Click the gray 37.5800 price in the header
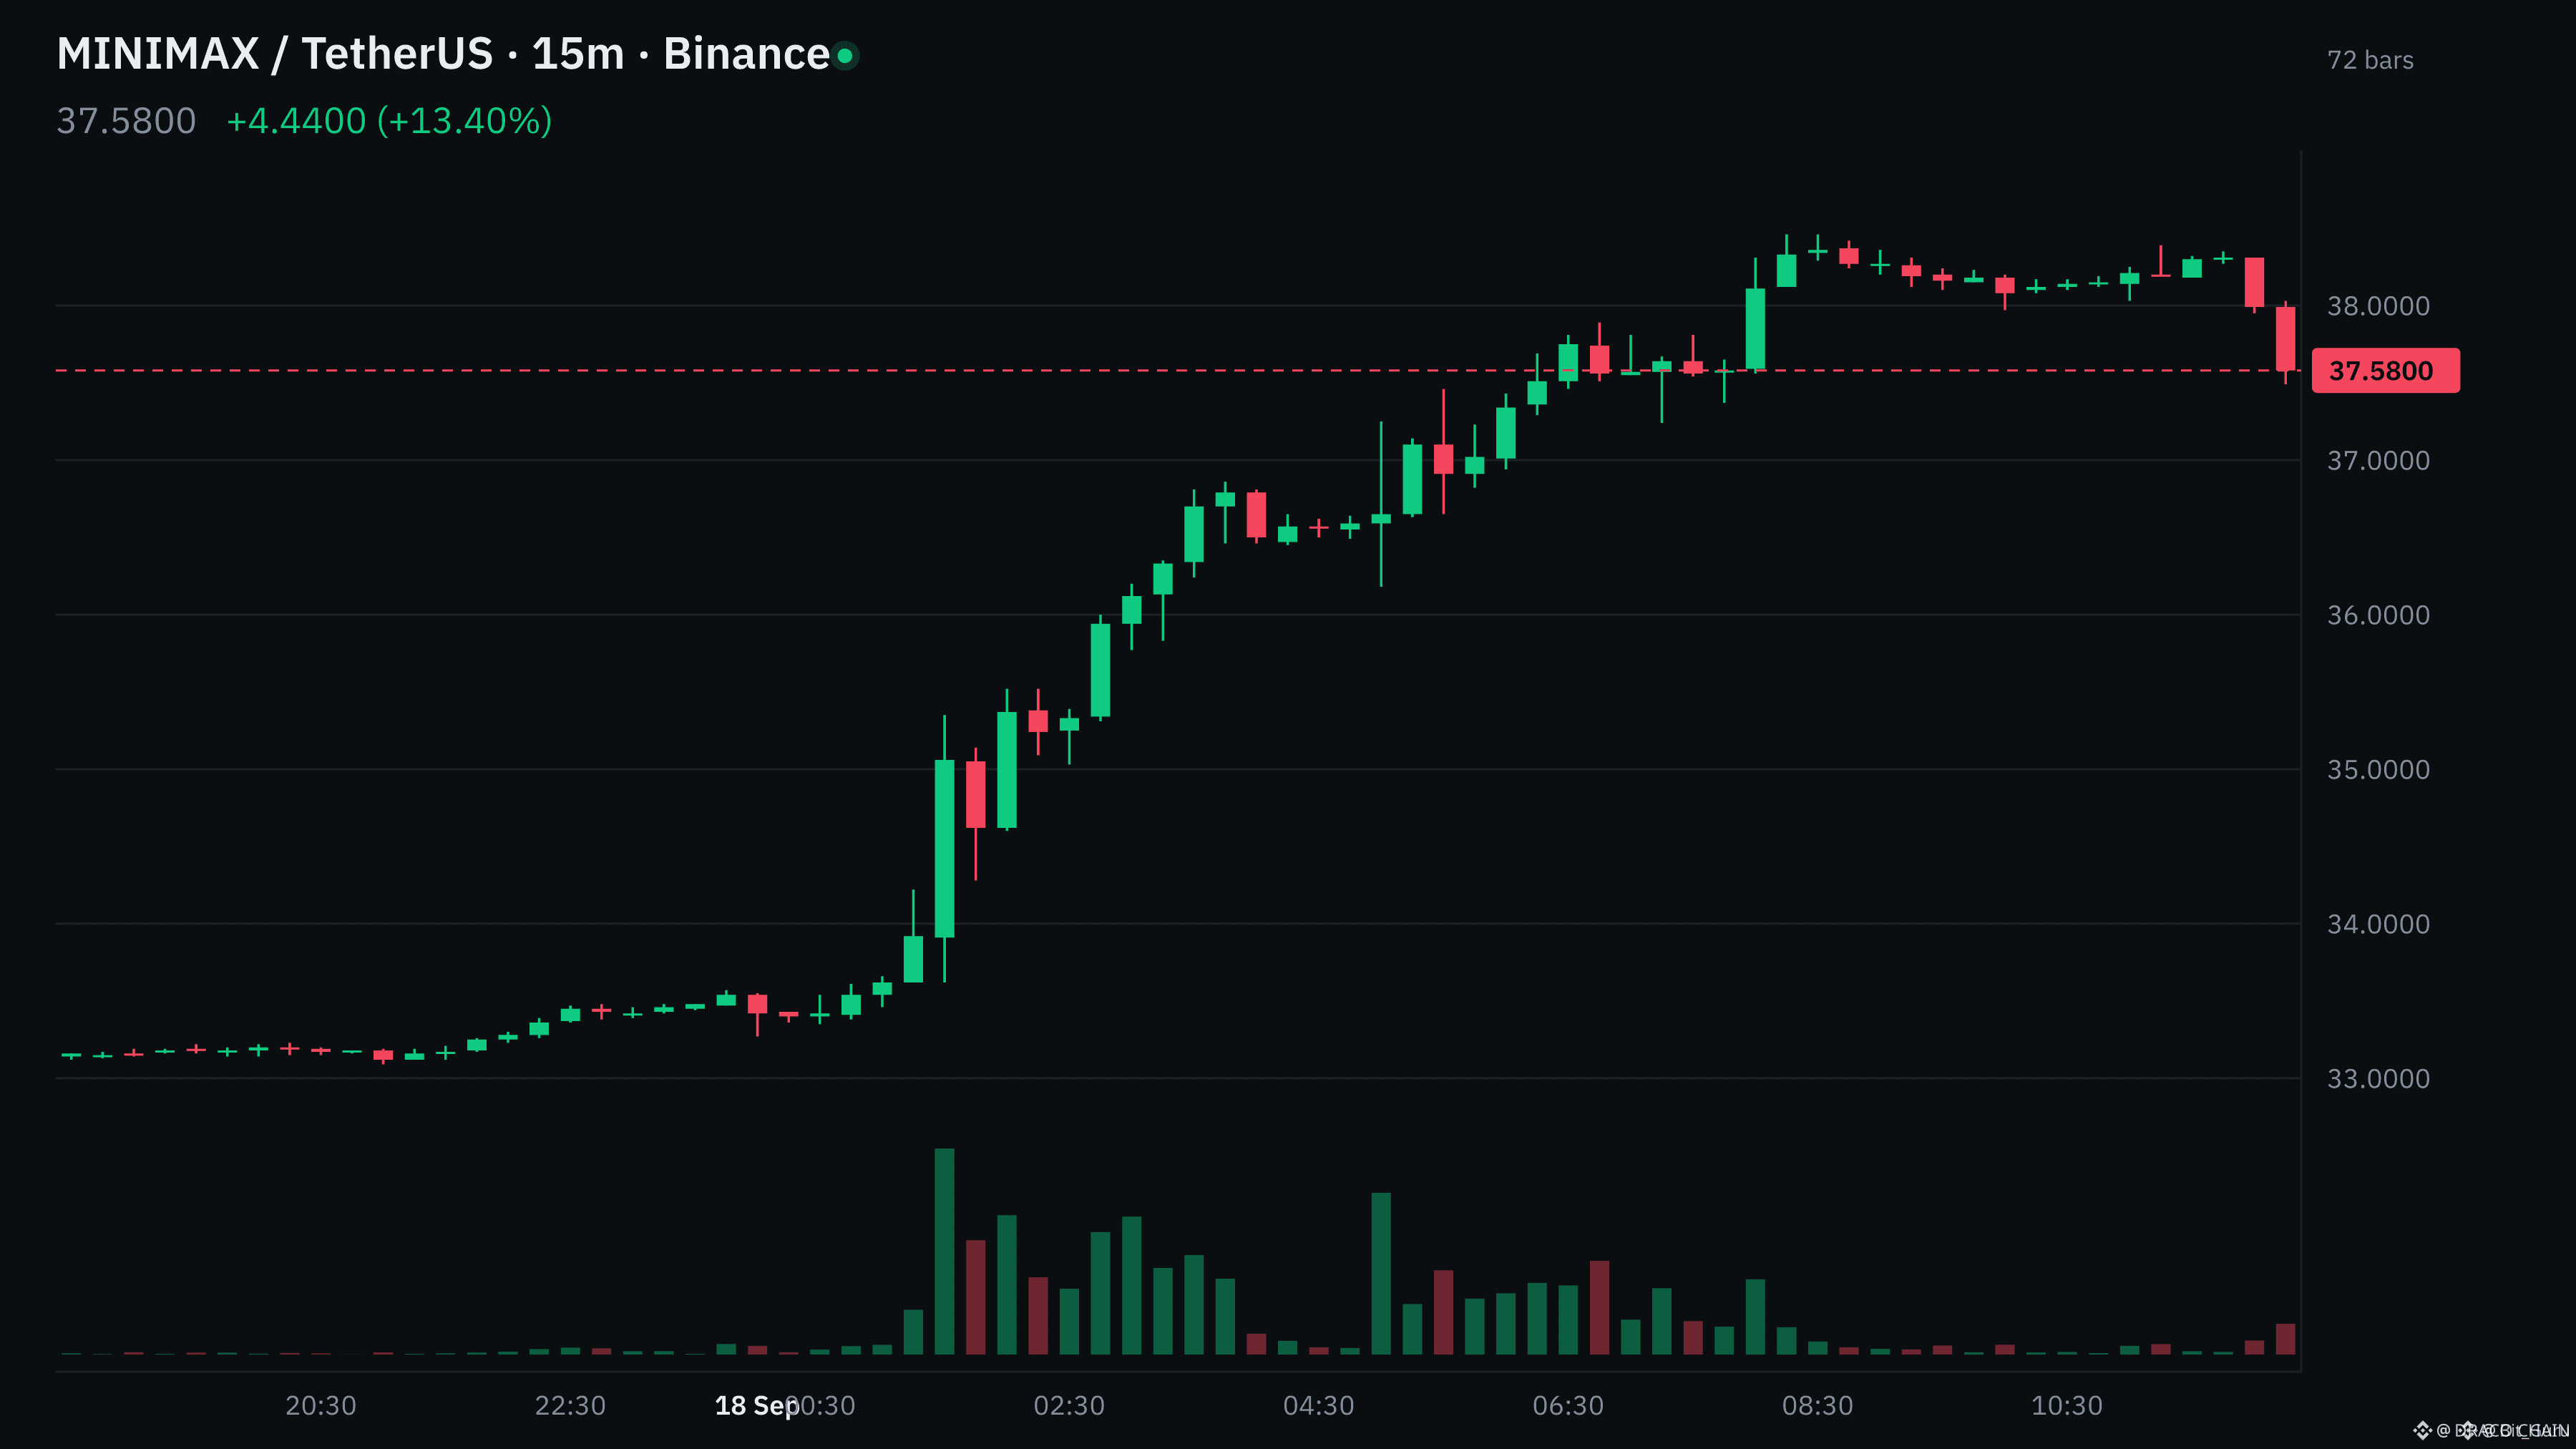This screenshot has height=1449, width=2576. [126, 121]
